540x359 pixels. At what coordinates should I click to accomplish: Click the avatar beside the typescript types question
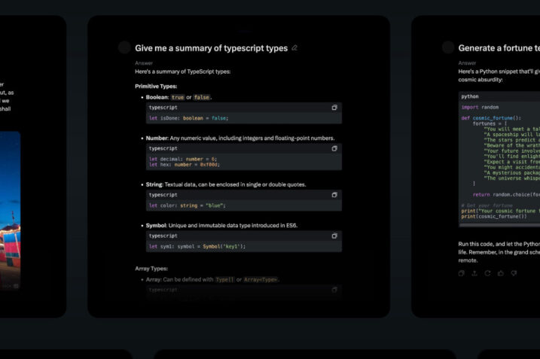point(124,48)
